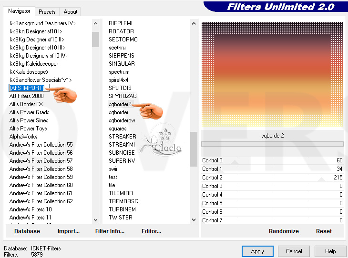Select Alf's Power Sines category
This screenshot has width=348, height=258.
(29, 120)
